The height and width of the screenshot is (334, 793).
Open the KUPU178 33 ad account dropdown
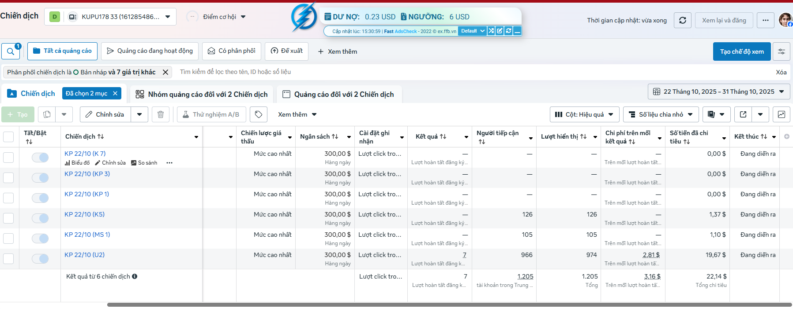coord(110,17)
